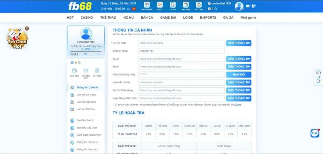The image size is (323, 154).
Task: Click the Lô Đề Nhanh column header
Action: [224, 146]
